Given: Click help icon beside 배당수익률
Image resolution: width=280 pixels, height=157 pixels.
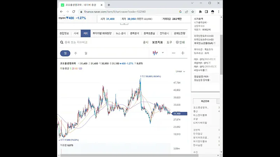Looking at the screenshot, I should [206, 70].
